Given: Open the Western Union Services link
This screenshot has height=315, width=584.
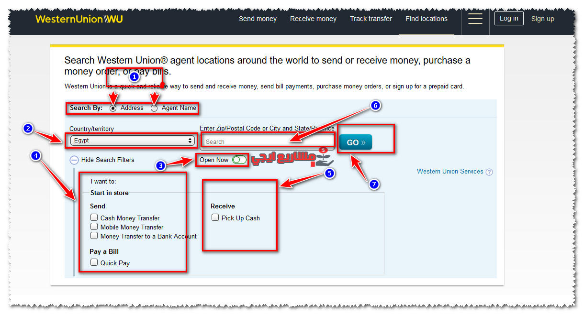Looking at the screenshot, I should pyautogui.click(x=450, y=171).
